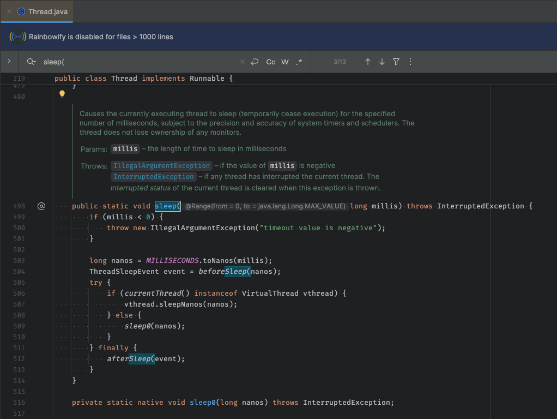Screen dimensions: 557x419
Task: Toggle Regex search option
Action: point(299,62)
